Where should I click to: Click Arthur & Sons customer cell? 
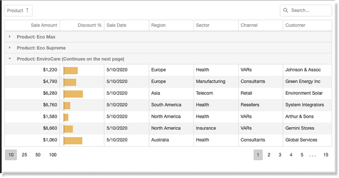307,117
